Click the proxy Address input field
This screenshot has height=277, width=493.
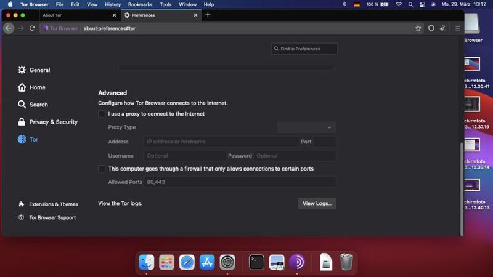pos(221,142)
